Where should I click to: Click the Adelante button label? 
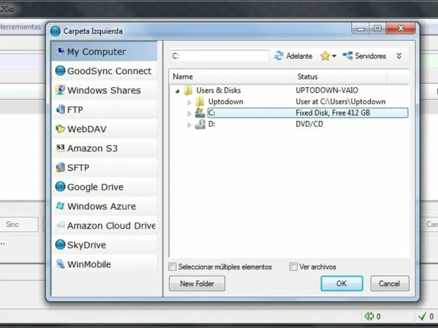click(299, 56)
